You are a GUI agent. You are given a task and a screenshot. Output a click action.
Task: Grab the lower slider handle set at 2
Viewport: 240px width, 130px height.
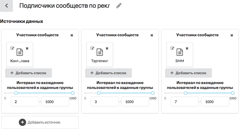coord(16,93)
